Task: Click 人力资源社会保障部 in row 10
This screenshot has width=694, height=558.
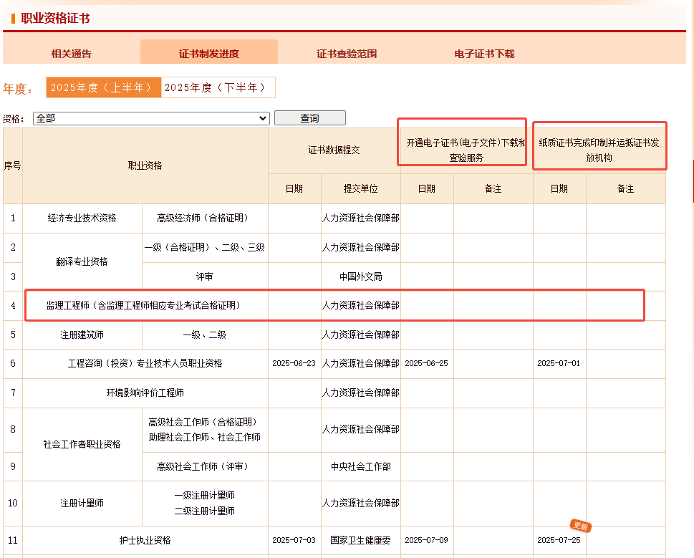Action: (x=361, y=503)
